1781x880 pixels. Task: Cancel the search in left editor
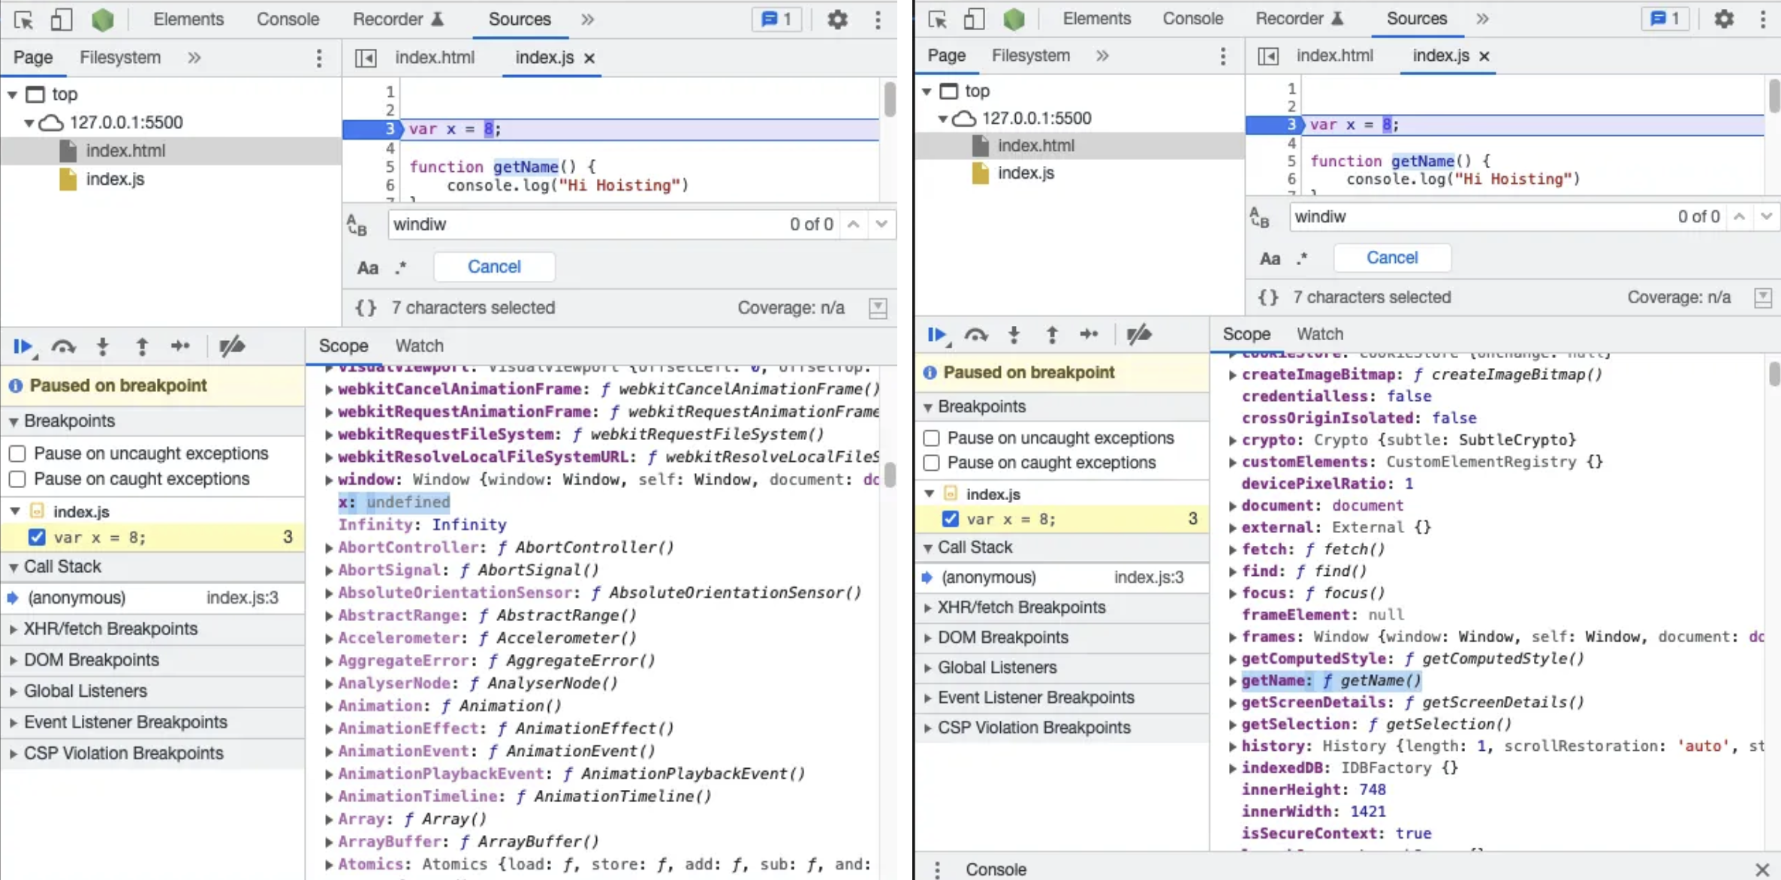coord(494,267)
